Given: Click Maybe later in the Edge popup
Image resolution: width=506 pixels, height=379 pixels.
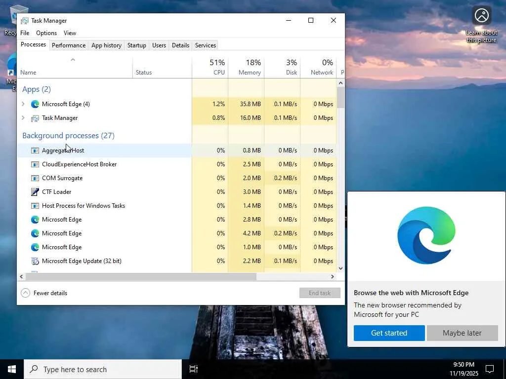Looking at the screenshot, I should 462,333.
